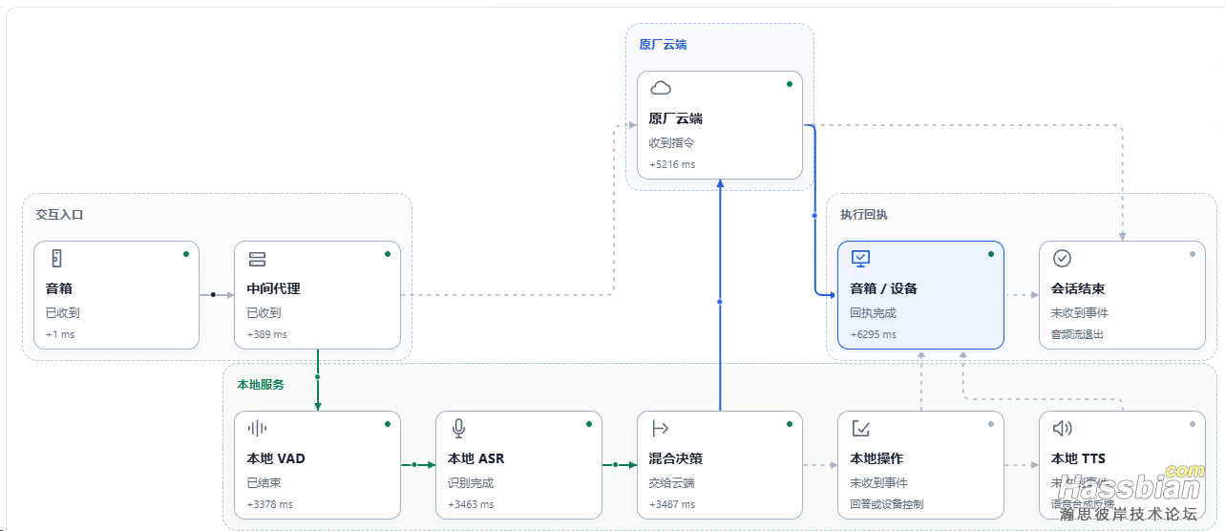Click the green status dot on the 音箱 / 设备 card
The width and height of the screenshot is (1225, 531).
pos(990,254)
